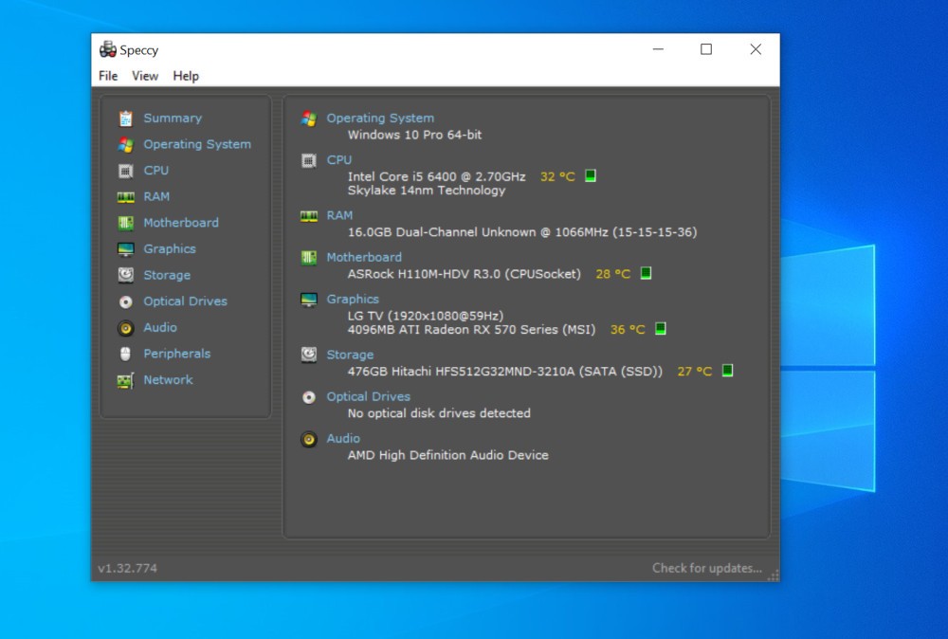Click the 28 °C motherboard temperature value
The image size is (948, 639).
pyautogui.click(x=613, y=274)
